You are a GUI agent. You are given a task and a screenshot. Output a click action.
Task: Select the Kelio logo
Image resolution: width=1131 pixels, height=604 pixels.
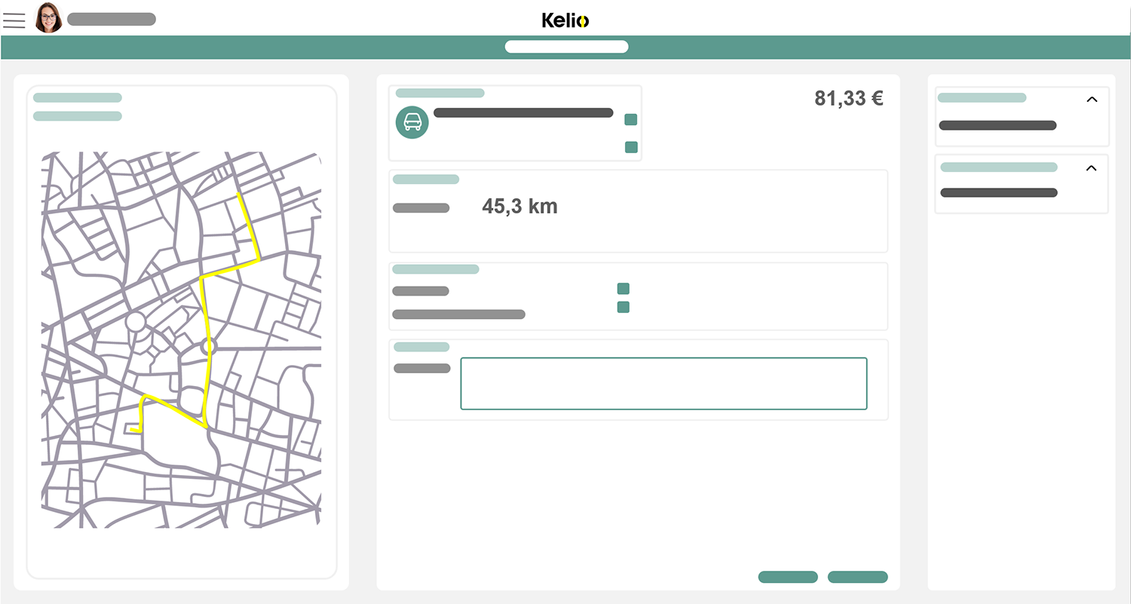pyautogui.click(x=565, y=20)
